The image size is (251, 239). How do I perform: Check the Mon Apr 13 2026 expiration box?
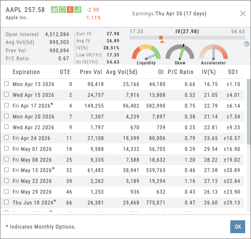tap(6, 84)
